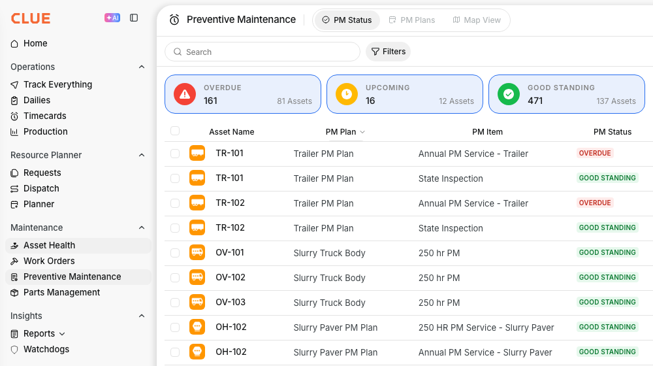Click the Asset Name column header
The height and width of the screenshot is (366, 653).
pos(232,132)
